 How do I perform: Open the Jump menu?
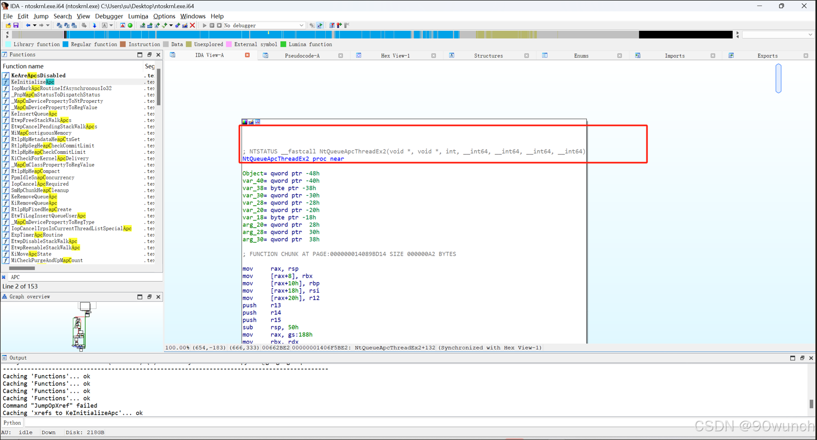tap(41, 16)
